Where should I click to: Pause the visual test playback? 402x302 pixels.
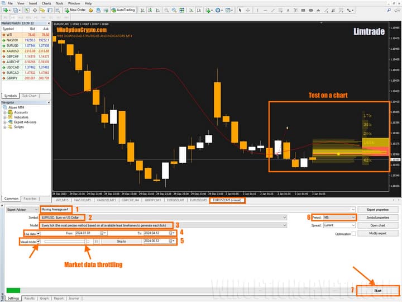coord(95,241)
